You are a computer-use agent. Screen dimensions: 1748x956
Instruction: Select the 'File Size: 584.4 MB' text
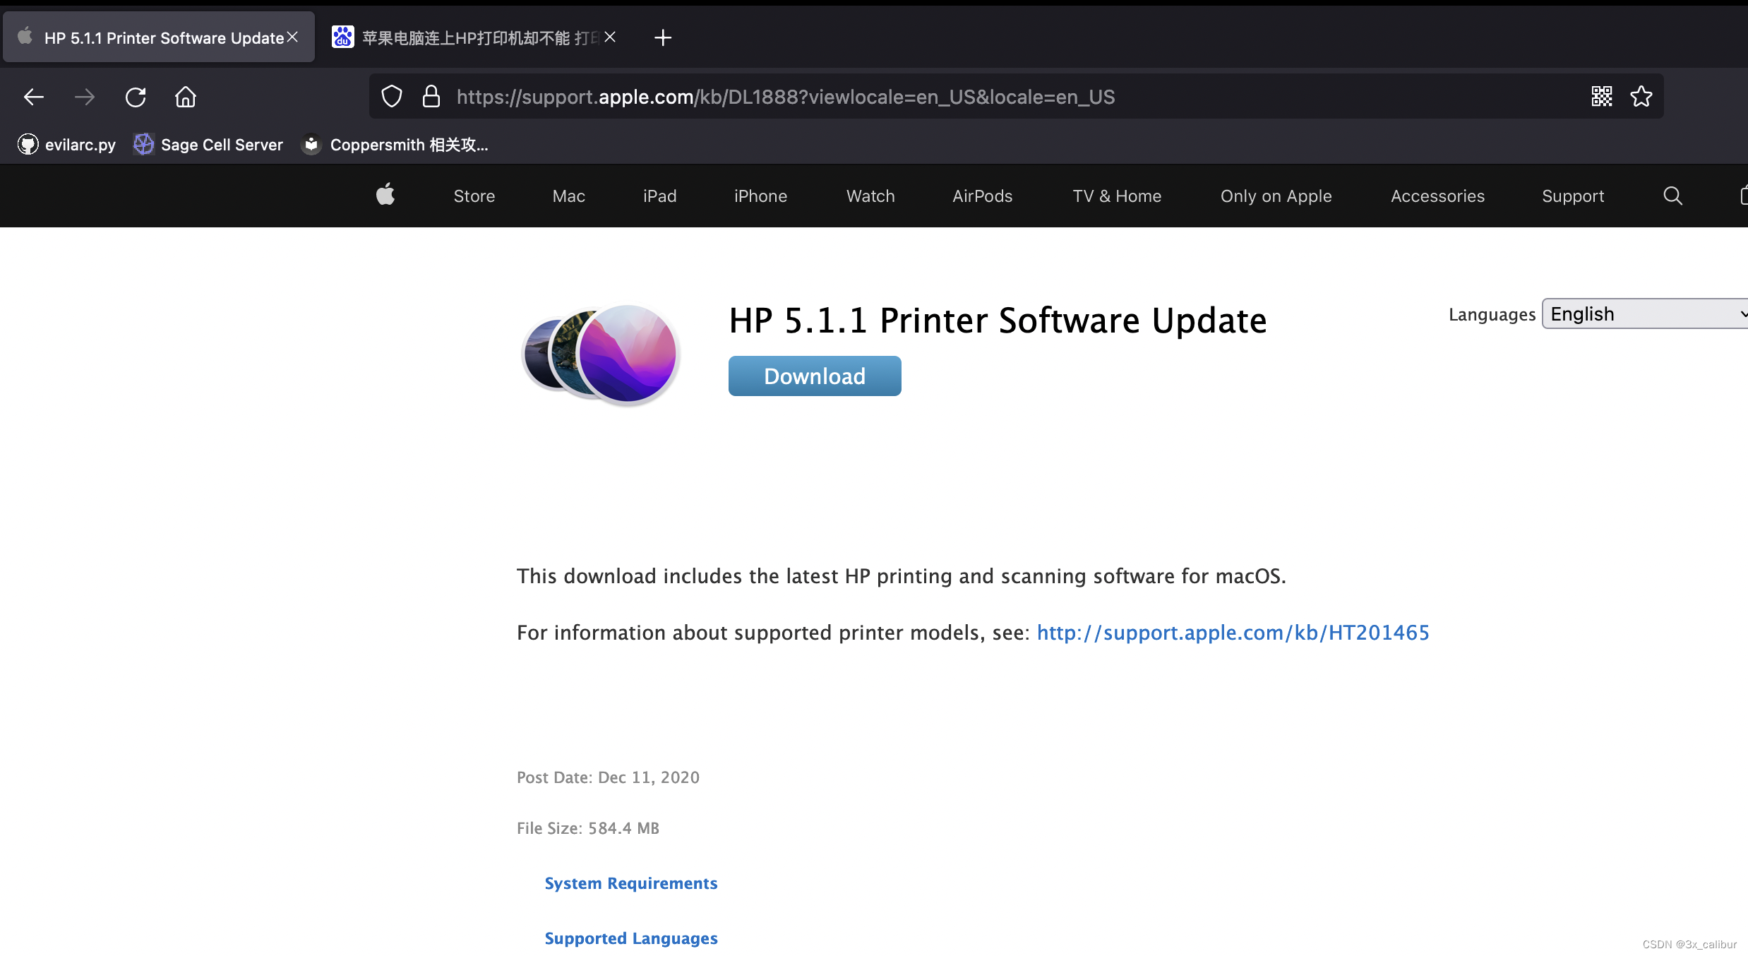tap(588, 828)
